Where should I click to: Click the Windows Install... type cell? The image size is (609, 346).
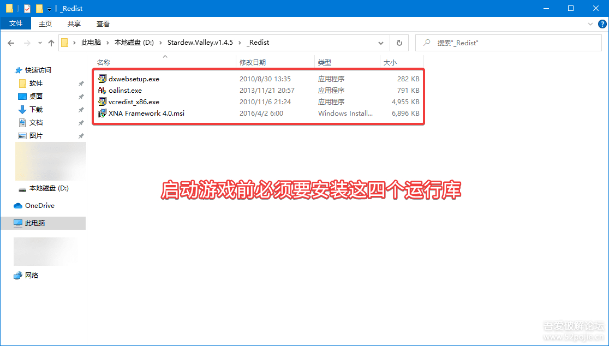click(x=345, y=114)
